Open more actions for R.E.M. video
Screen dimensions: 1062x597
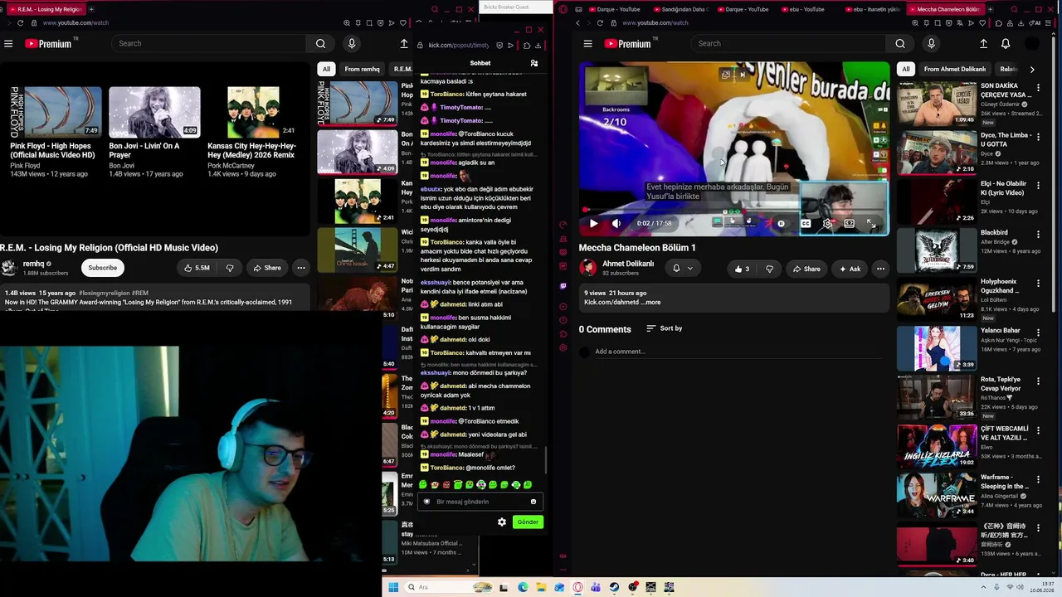[x=301, y=268]
